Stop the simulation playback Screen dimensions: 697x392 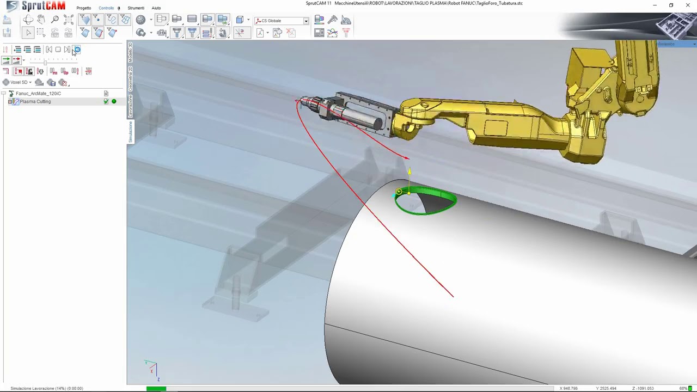tap(58, 50)
